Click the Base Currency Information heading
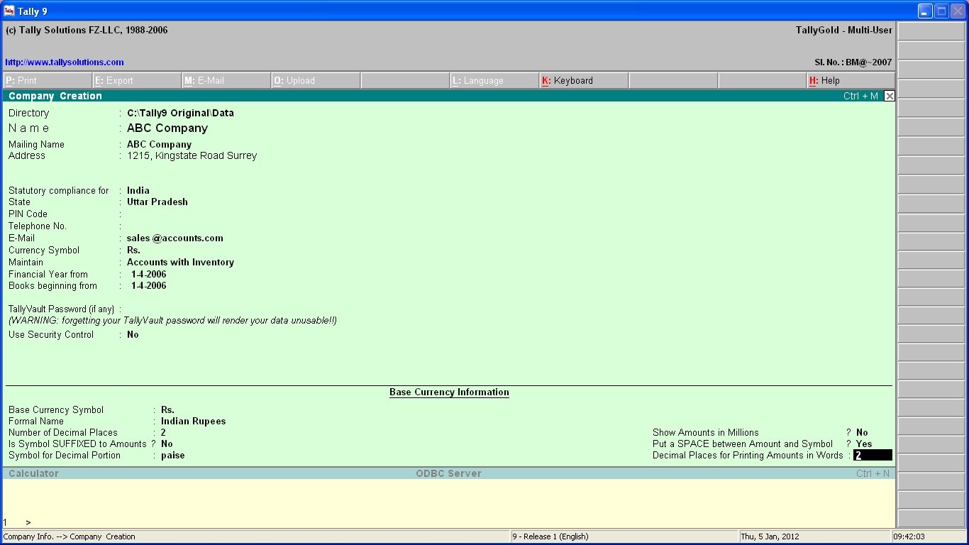This screenshot has width=969, height=545. coord(449,392)
